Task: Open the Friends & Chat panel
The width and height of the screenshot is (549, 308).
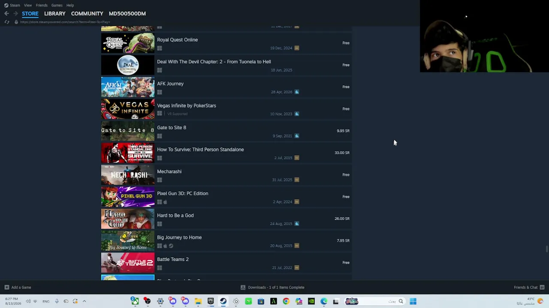Action: (529, 287)
